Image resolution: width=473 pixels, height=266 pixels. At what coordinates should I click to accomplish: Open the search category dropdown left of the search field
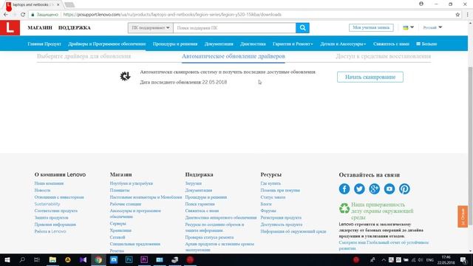pos(151,28)
